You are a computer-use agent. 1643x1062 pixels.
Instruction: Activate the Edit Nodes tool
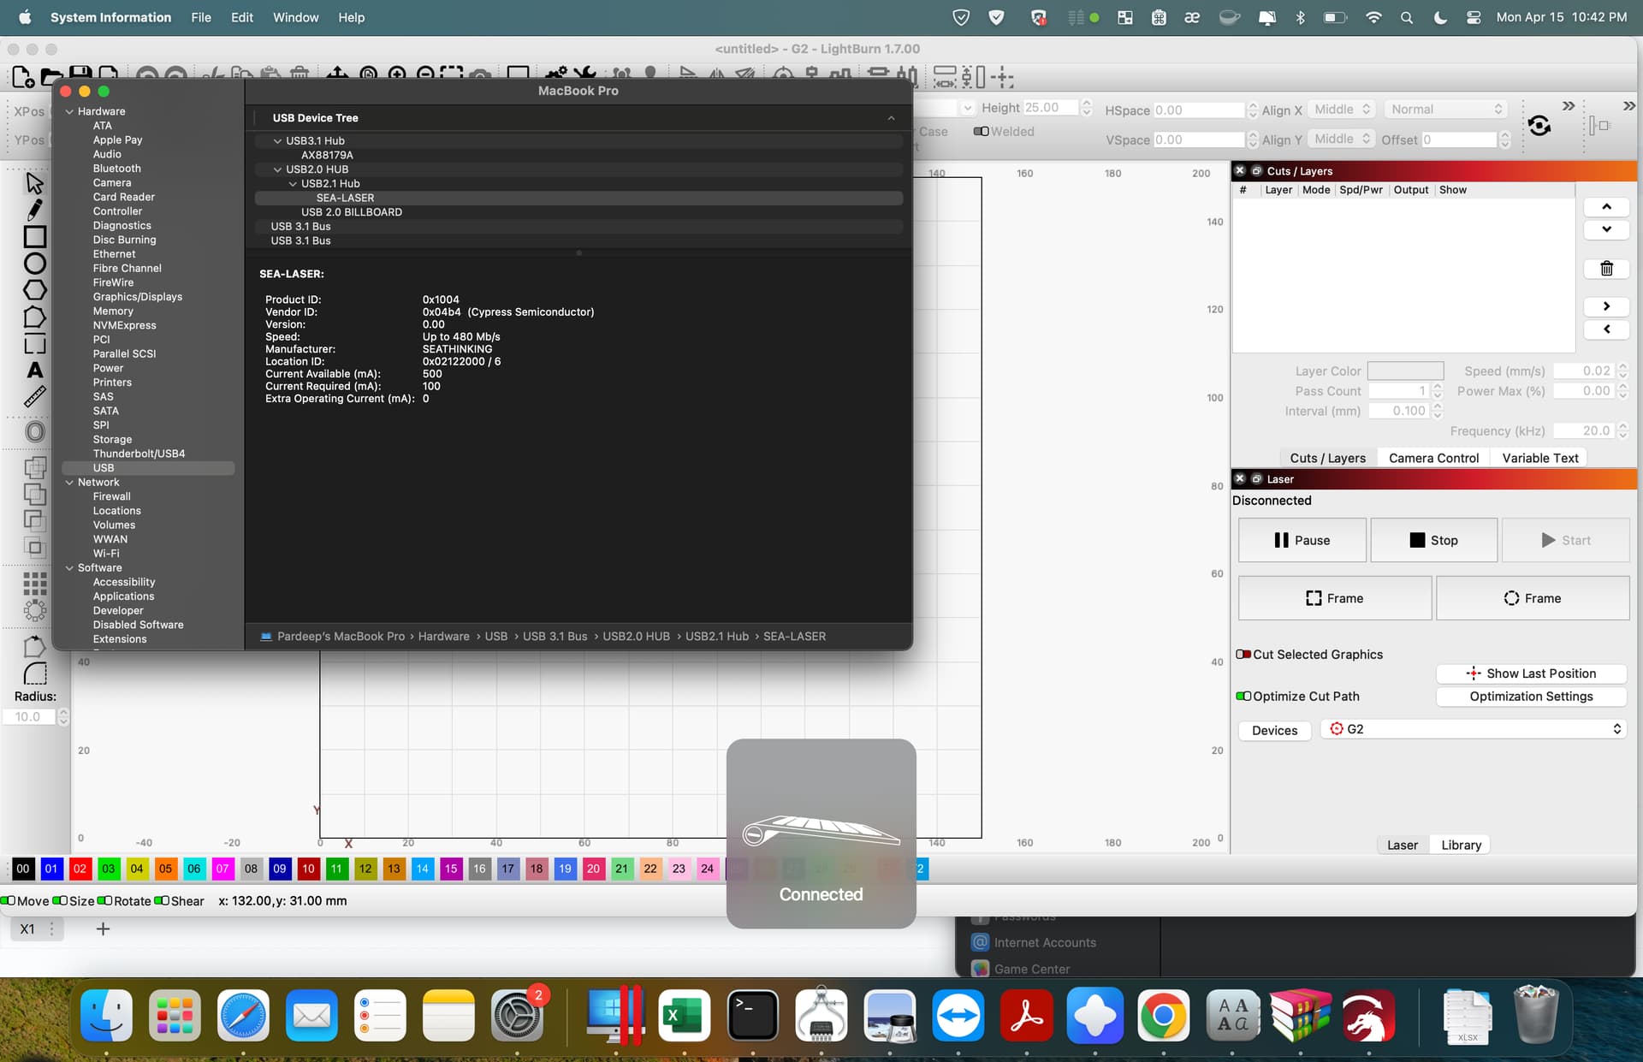coord(34,317)
